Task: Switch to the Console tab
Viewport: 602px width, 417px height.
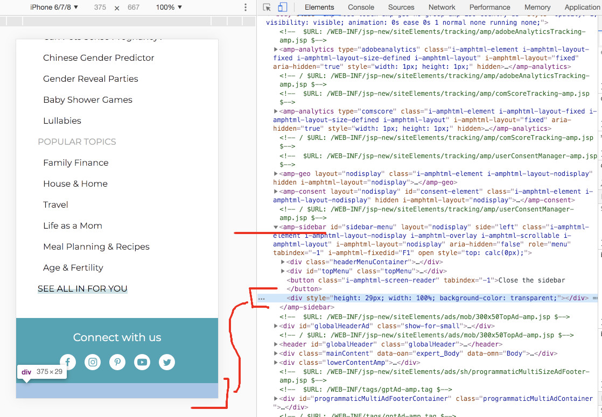Action: [x=361, y=8]
